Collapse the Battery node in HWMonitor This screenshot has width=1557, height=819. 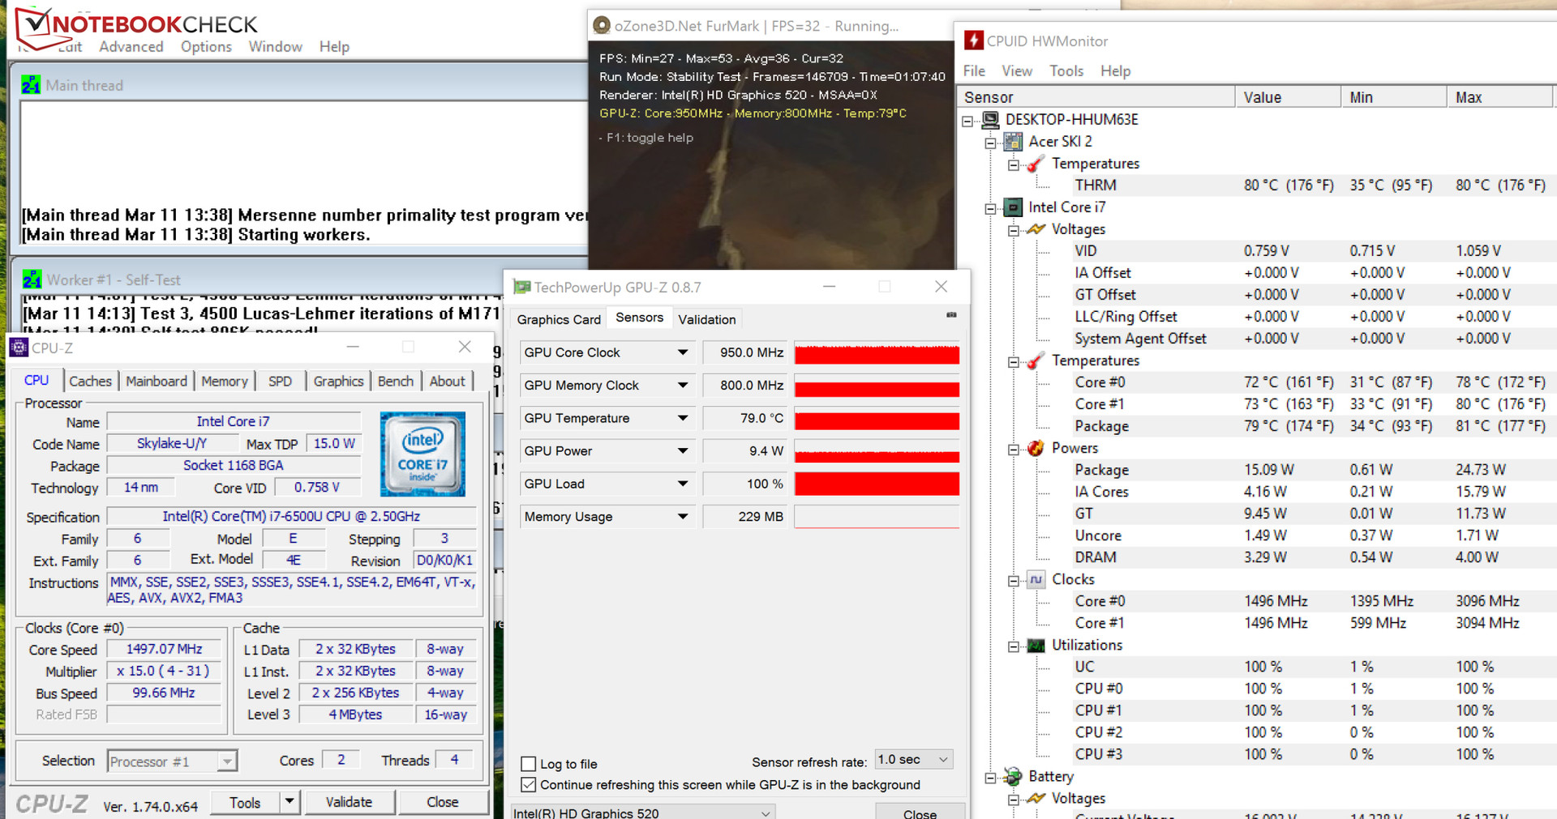990,778
